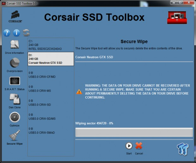Viewport: 196px width, 163px height.
Task: Open Drive Information tool icon
Action: (15, 44)
